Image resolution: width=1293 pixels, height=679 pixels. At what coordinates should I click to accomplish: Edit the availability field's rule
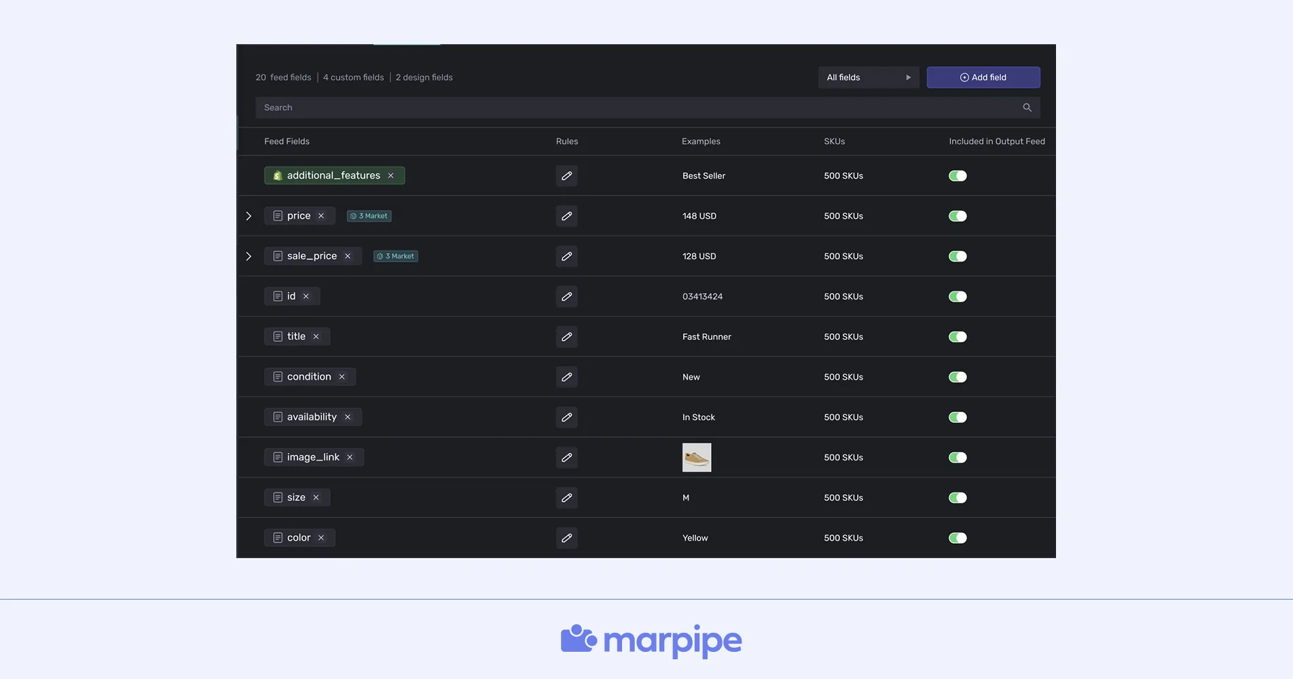[x=566, y=417]
